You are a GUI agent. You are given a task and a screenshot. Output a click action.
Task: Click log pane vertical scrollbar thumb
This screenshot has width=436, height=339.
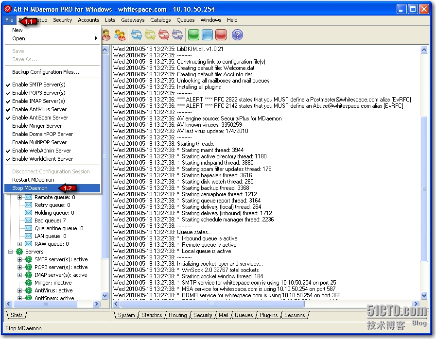click(x=424, y=189)
